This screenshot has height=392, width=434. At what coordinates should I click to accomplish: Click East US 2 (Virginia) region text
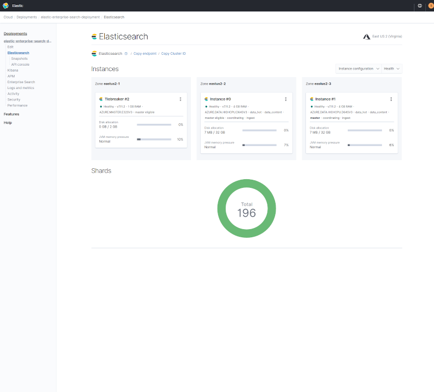click(387, 36)
